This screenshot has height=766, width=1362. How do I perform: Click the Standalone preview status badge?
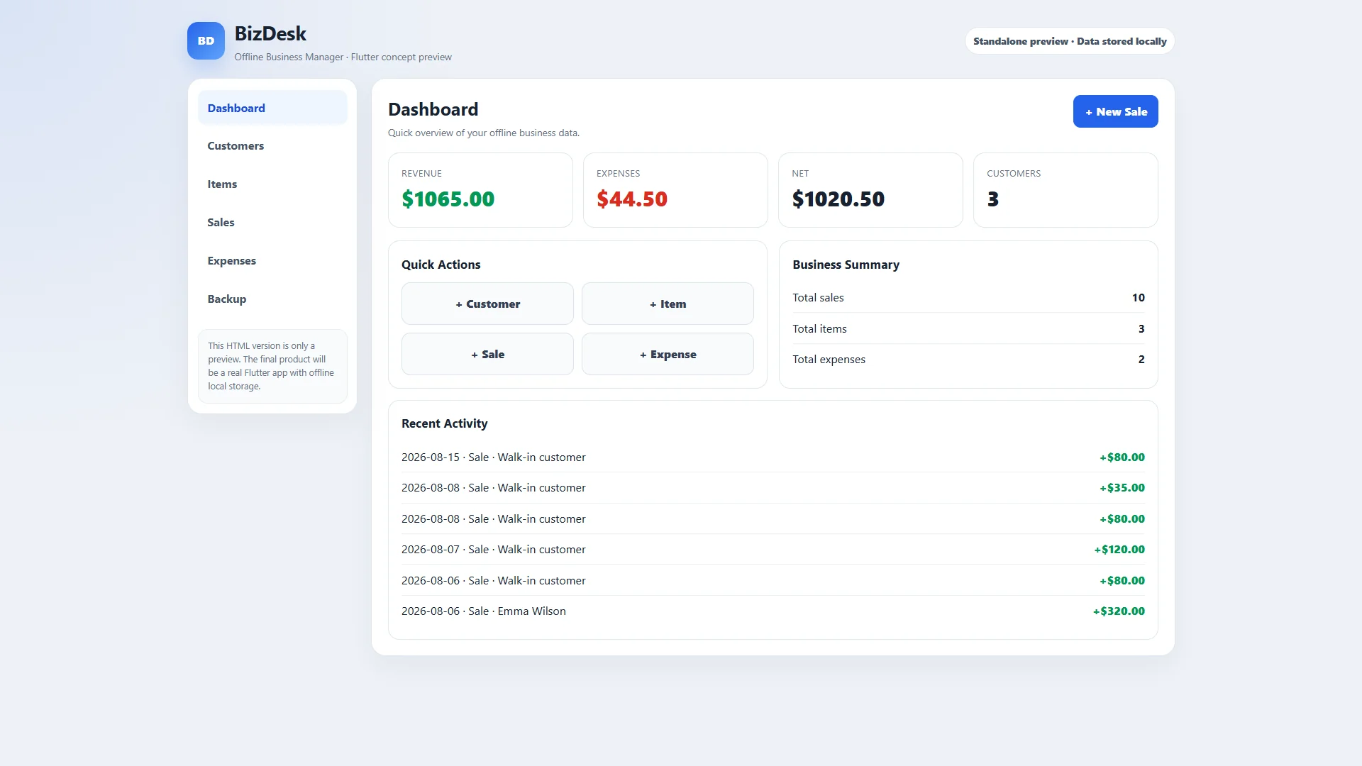tap(1070, 41)
